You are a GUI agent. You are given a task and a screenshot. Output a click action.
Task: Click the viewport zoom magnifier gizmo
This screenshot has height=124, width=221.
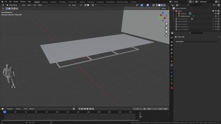166,24
